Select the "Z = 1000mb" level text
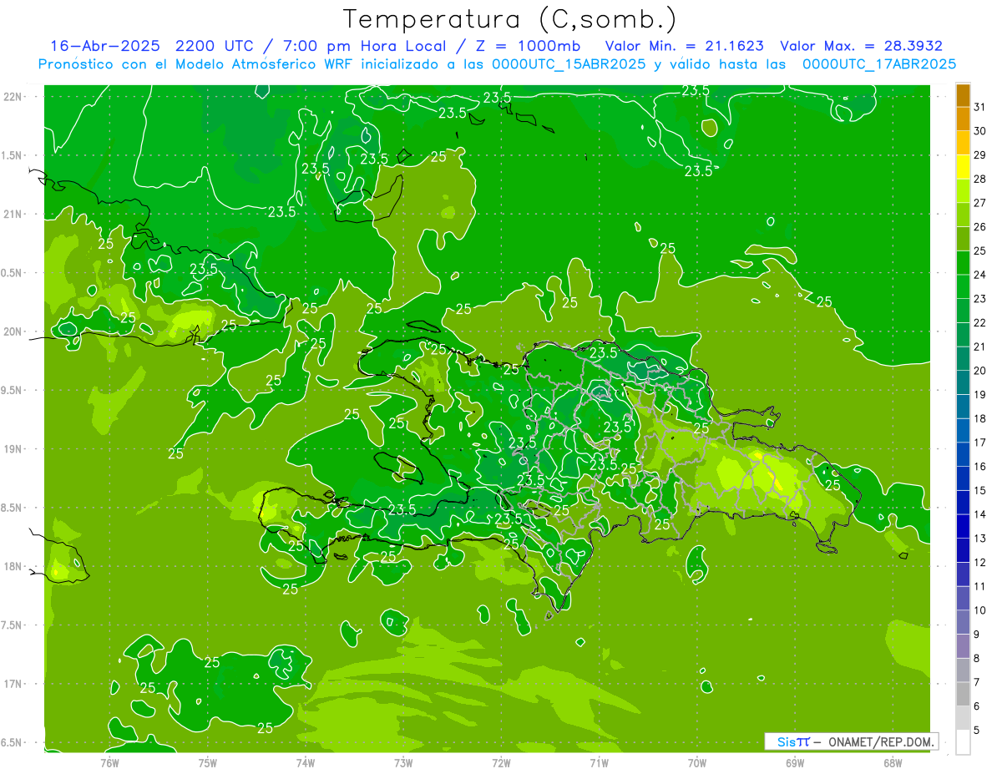Viewport: 1002px width, 774px height. click(x=526, y=47)
